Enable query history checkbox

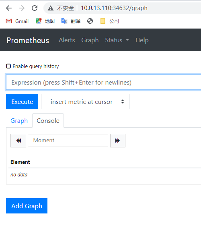point(8,66)
